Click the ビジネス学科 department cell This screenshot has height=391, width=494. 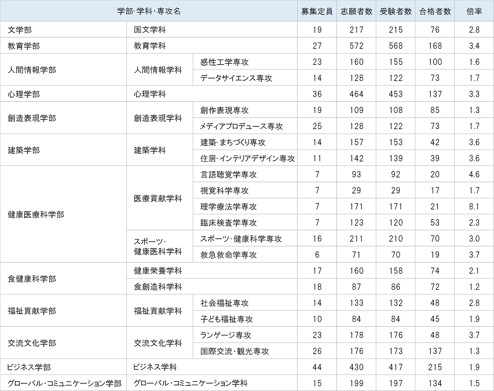click(x=155, y=367)
